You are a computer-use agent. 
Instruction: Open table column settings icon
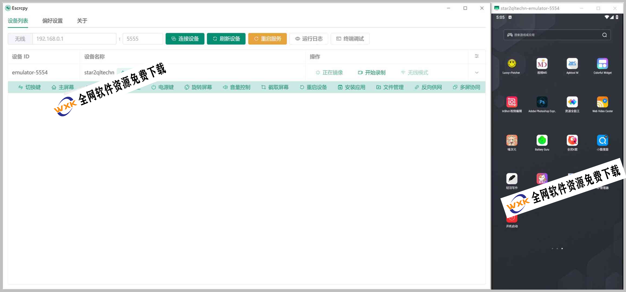(x=477, y=56)
